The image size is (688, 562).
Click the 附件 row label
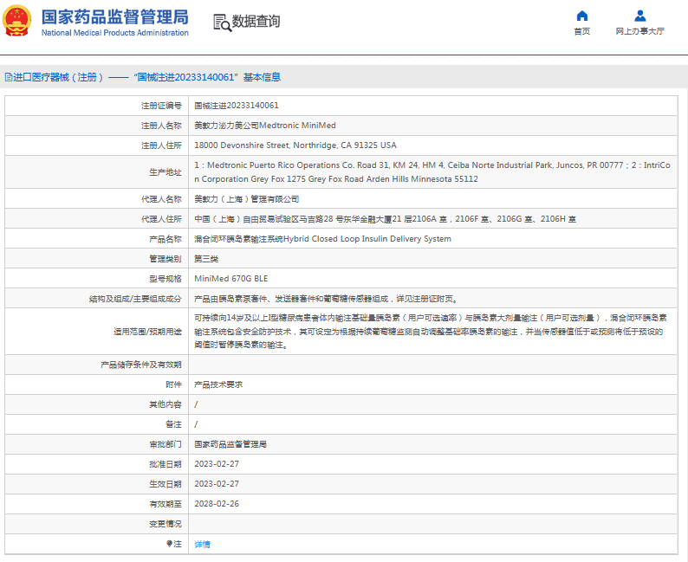pyautogui.click(x=173, y=384)
